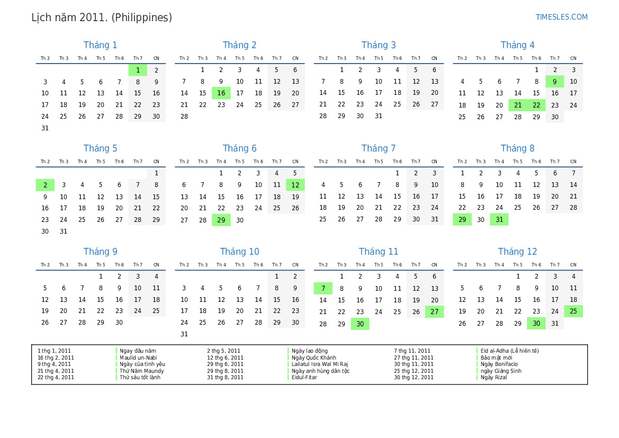The width and height of the screenshot is (619, 438).
Task: Select the 'Eidul-Fitar' legend entry
Action: pyautogui.click(x=304, y=378)
